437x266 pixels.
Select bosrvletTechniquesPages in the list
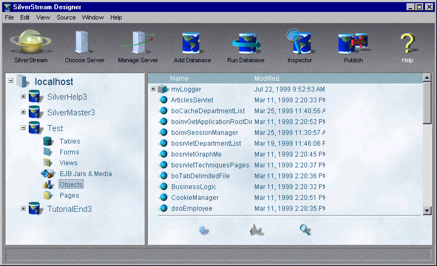point(210,165)
